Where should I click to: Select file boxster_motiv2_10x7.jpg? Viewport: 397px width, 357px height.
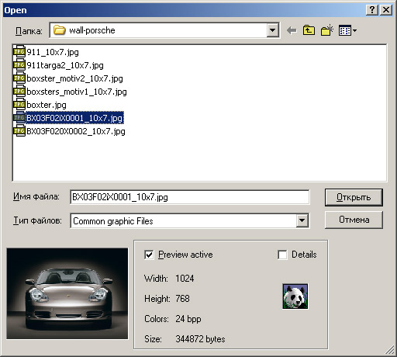pos(74,78)
